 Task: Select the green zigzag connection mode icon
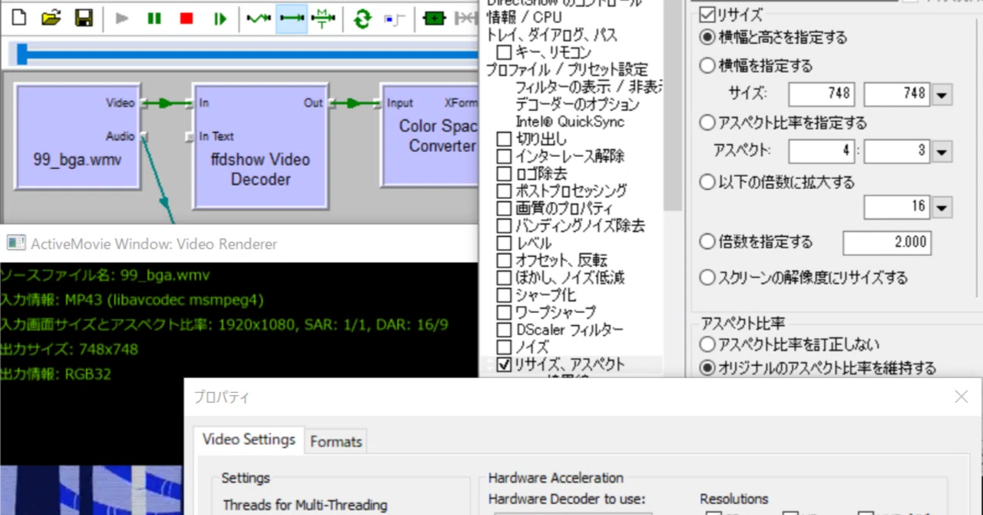[259, 18]
